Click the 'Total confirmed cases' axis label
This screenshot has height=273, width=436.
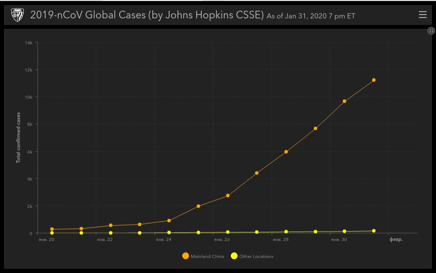pos(18,138)
